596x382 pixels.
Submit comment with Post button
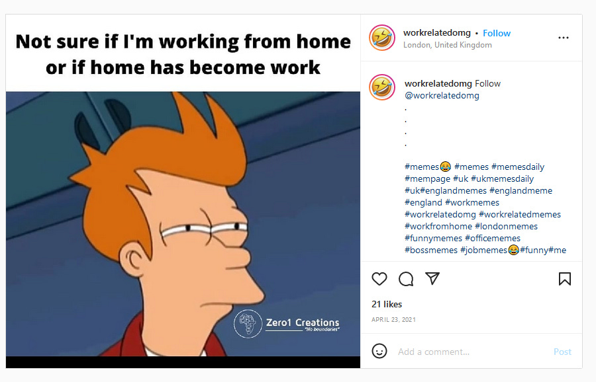(562, 352)
